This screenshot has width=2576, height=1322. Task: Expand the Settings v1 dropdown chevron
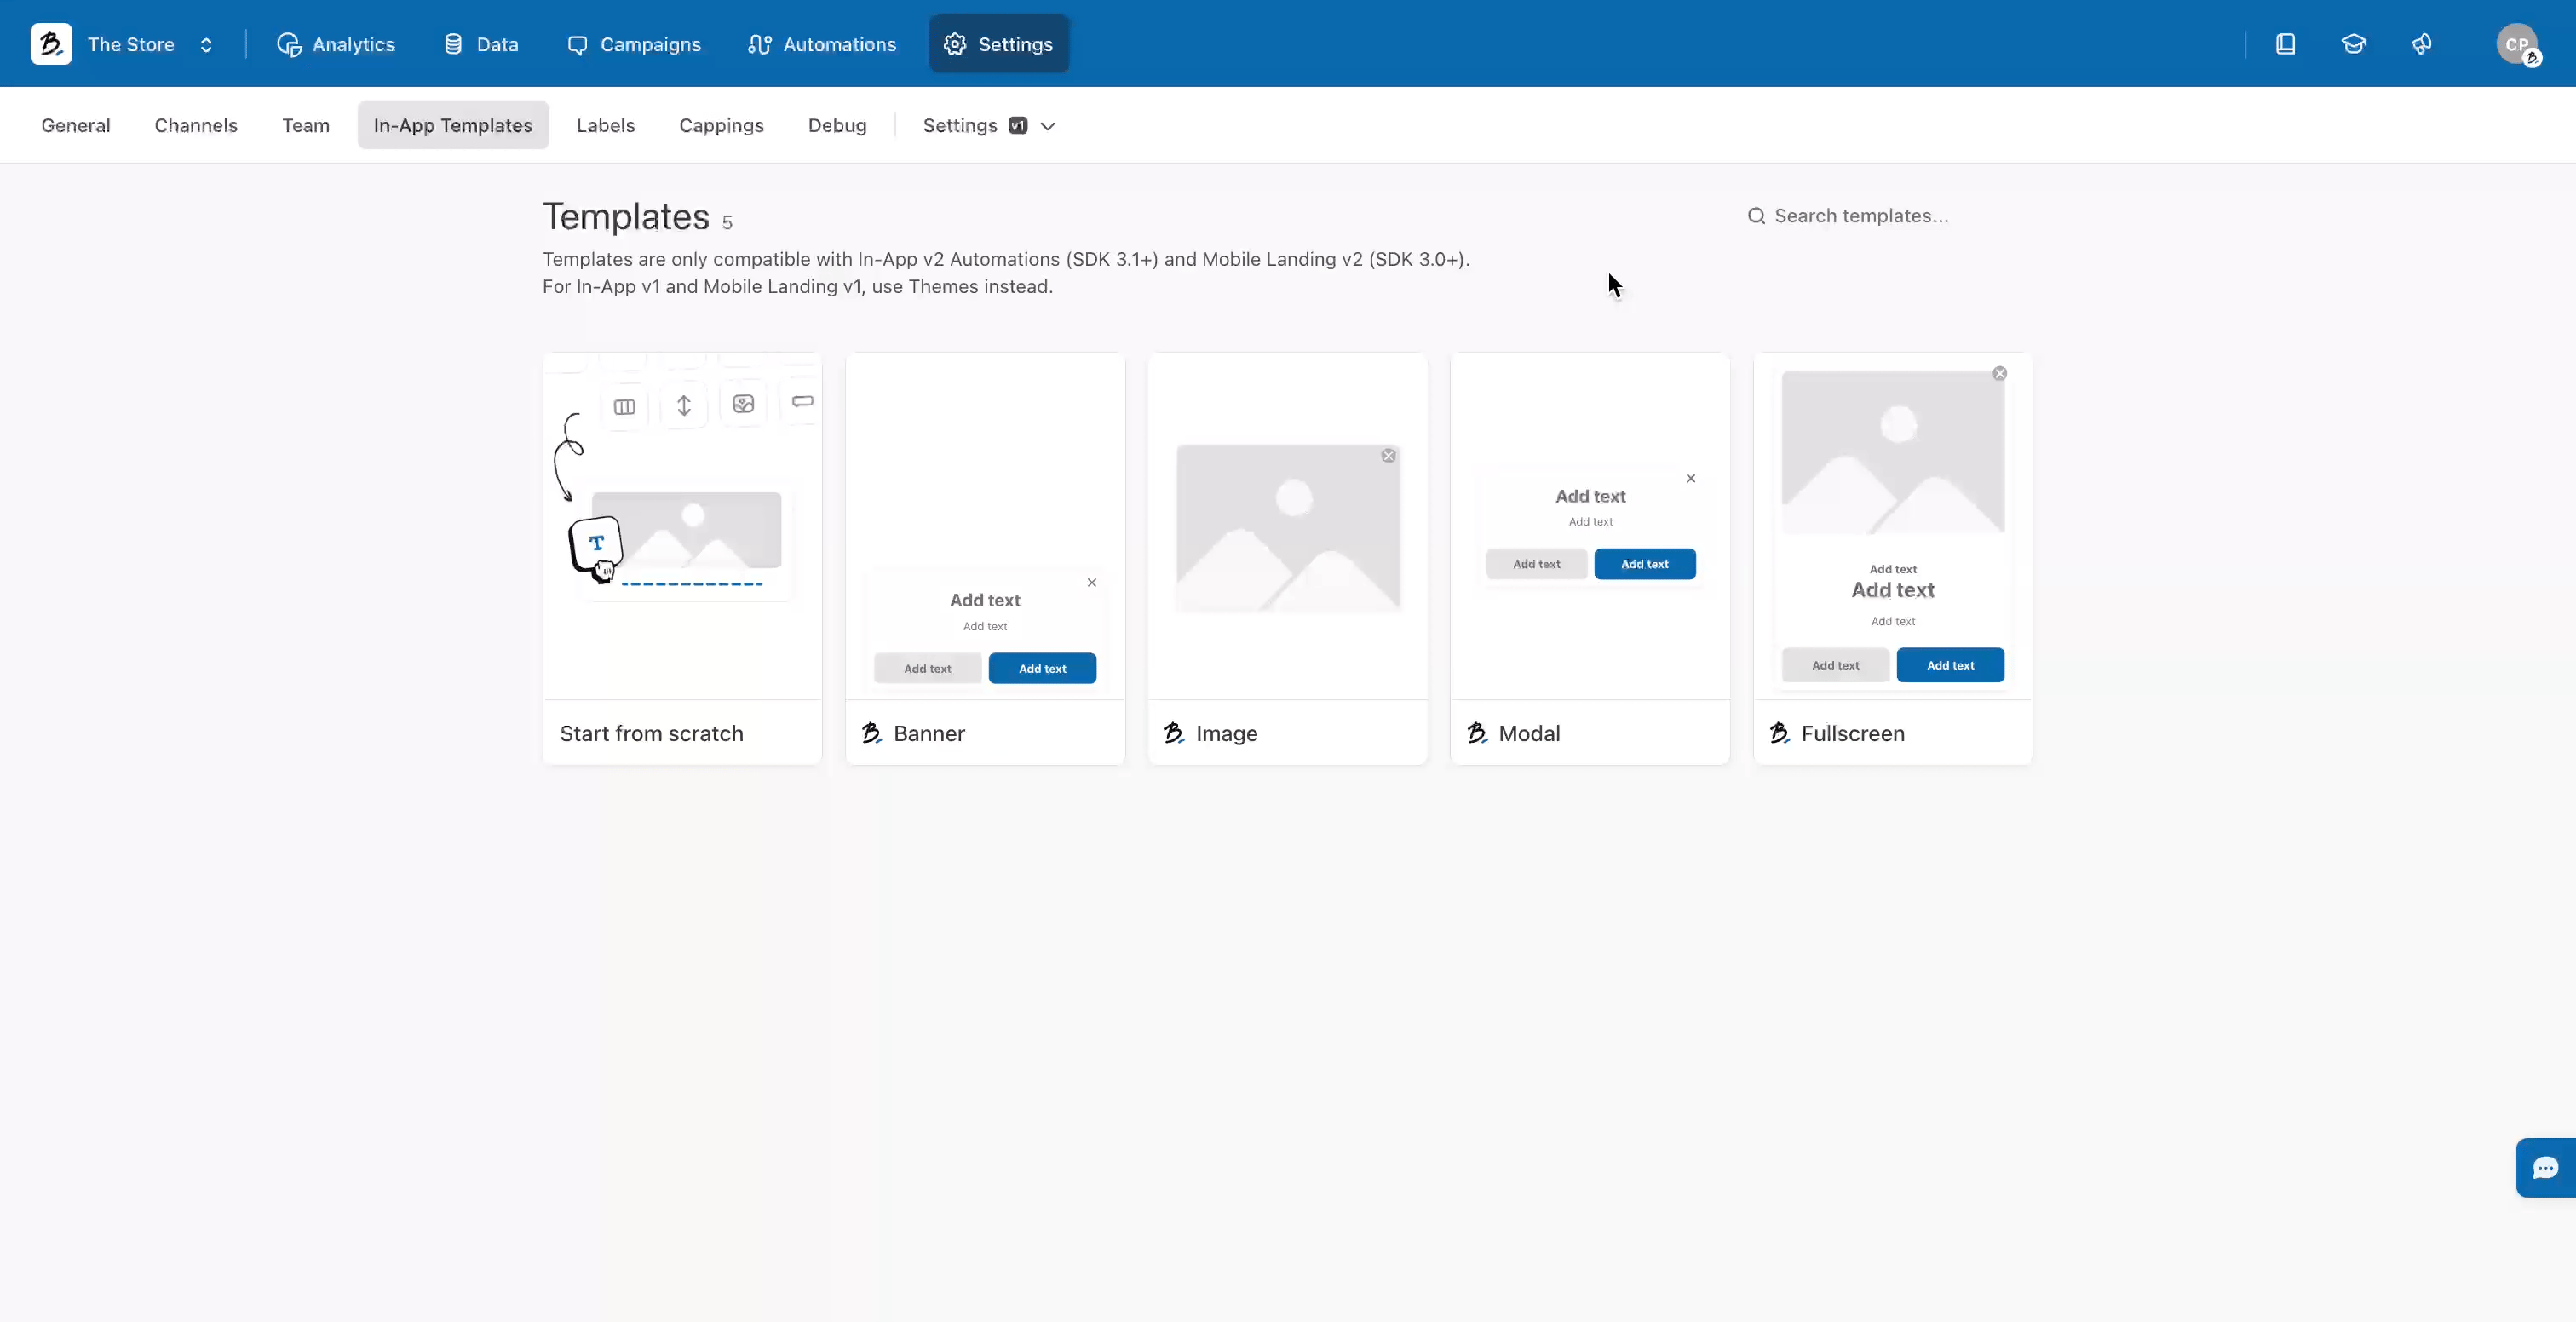coord(1048,126)
